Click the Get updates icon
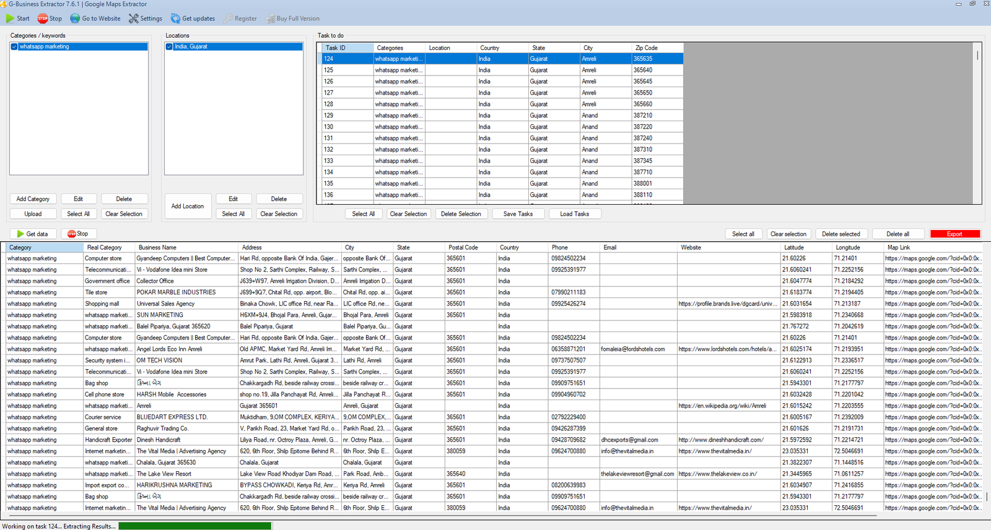 [175, 19]
